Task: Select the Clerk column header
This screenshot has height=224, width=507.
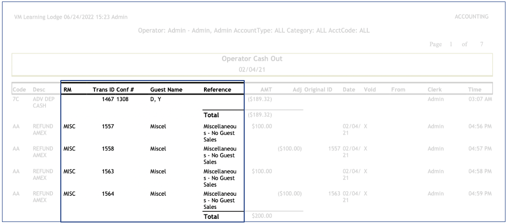Action: click(435, 90)
